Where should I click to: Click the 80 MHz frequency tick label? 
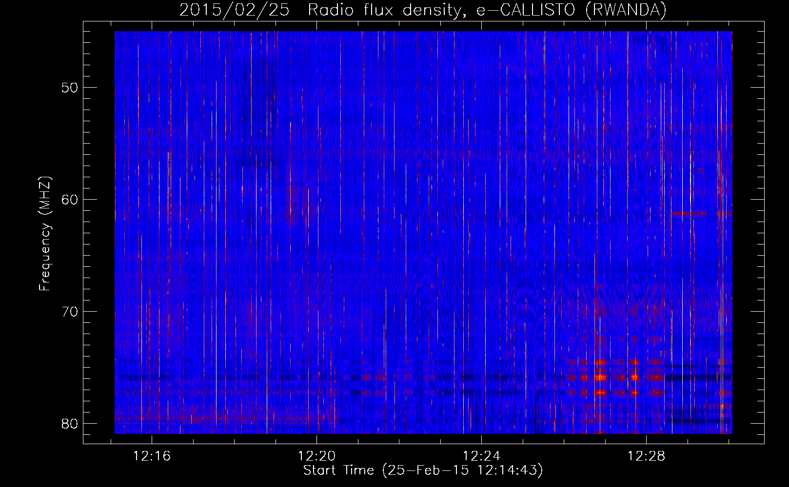pyautogui.click(x=70, y=424)
